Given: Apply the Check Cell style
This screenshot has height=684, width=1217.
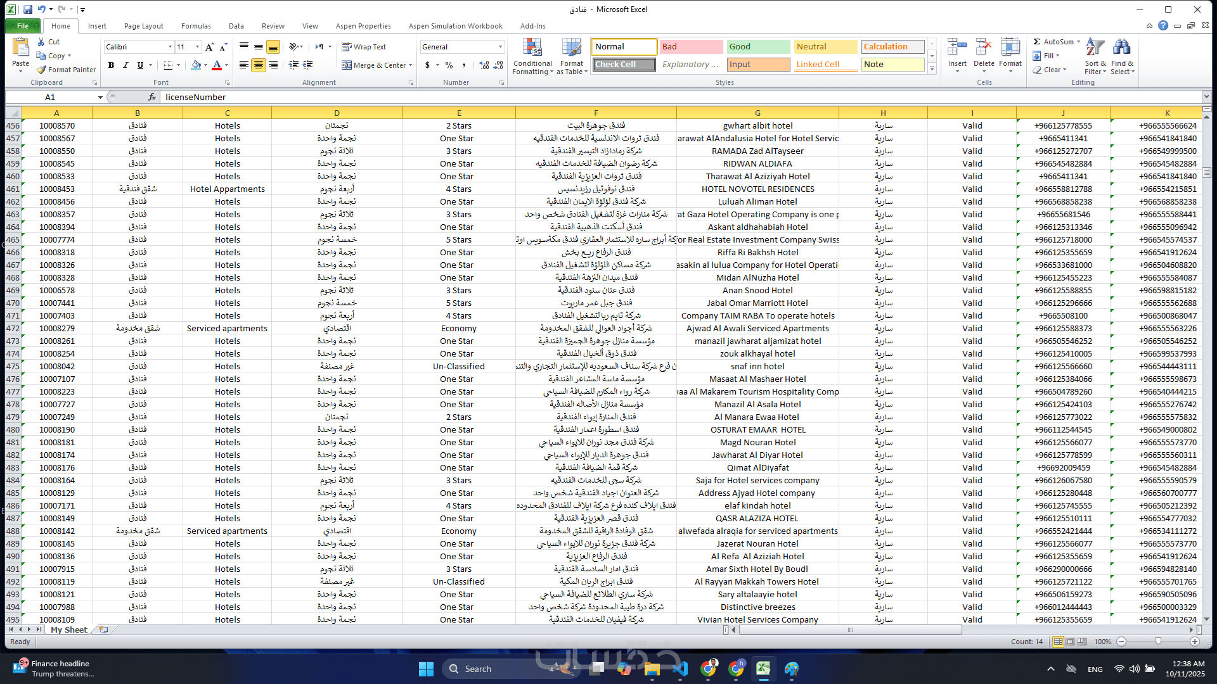Looking at the screenshot, I should 624,65.
